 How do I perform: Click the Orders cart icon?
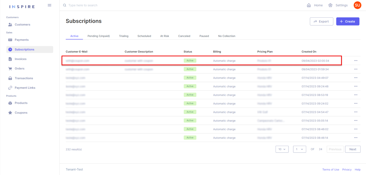click(10, 69)
